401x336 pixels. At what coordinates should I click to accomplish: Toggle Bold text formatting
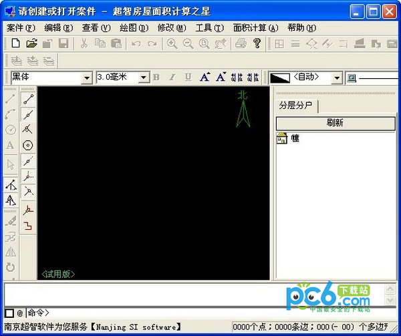tap(156, 77)
